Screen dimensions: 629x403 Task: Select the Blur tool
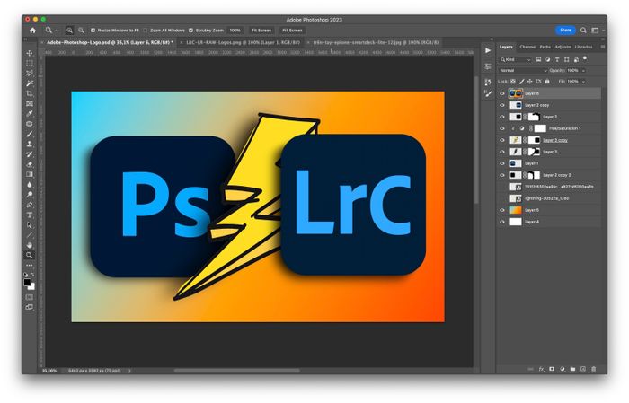(30, 185)
